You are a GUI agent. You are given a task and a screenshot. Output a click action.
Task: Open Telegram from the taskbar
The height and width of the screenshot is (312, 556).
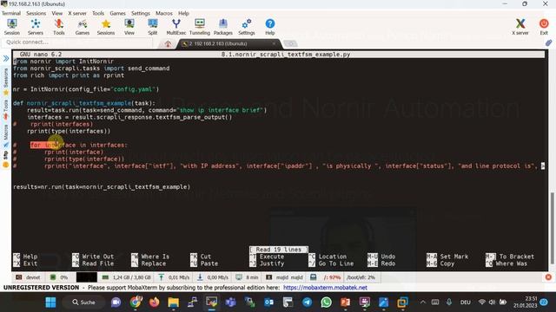(x=307, y=302)
